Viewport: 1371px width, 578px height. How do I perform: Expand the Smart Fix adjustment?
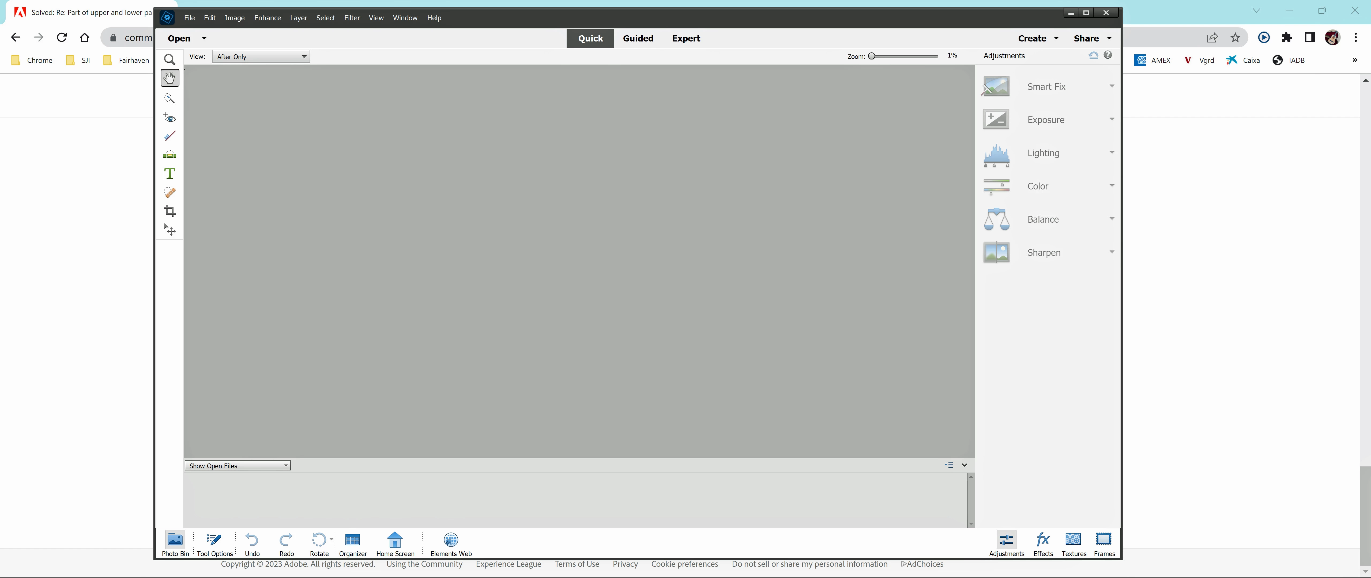(1111, 86)
